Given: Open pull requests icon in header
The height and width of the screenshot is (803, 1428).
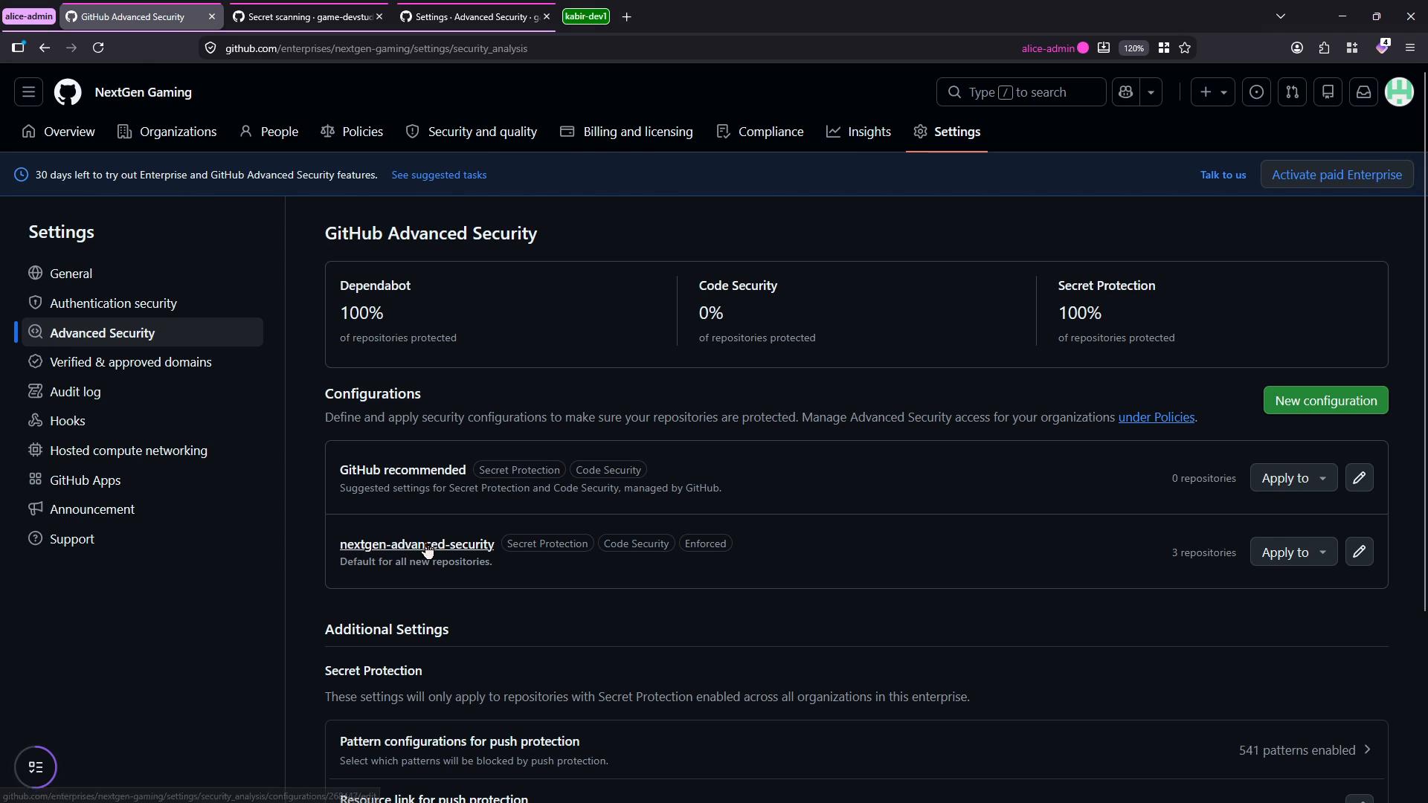Looking at the screenshot, I should pos(1292,92).
